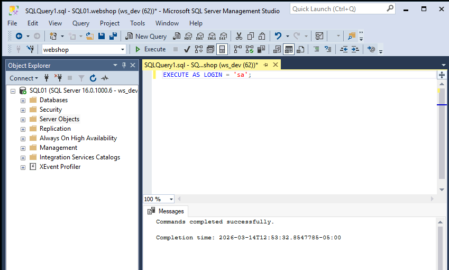Click the Open File folder icon
449x270 pixels.
click(90, 36)
